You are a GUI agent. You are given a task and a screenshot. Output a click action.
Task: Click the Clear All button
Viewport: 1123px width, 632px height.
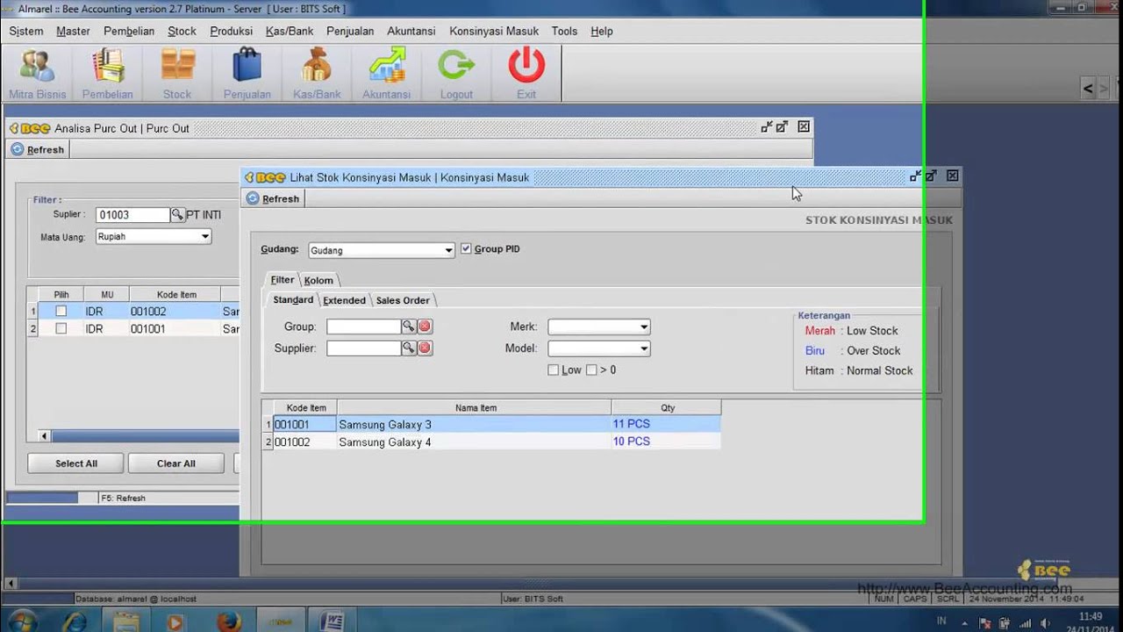coord(176,463)
